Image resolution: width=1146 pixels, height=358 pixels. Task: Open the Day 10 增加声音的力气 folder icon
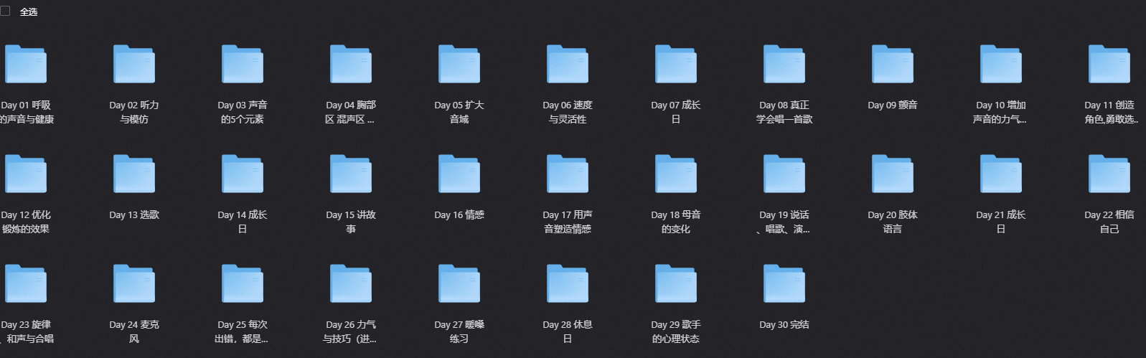point(1001,64)
